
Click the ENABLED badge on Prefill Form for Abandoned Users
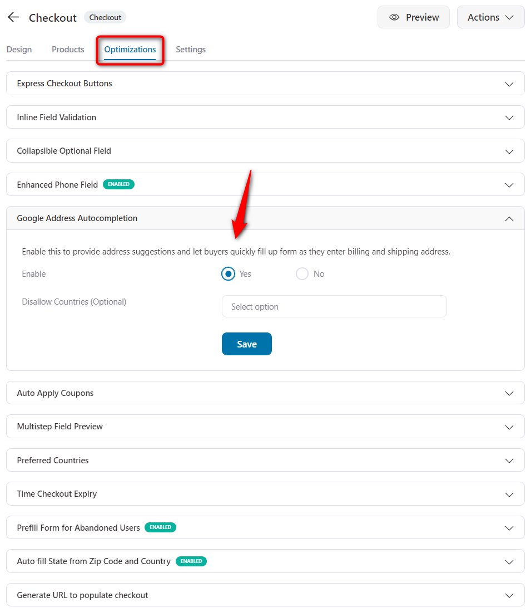click(x=160, y=527)
